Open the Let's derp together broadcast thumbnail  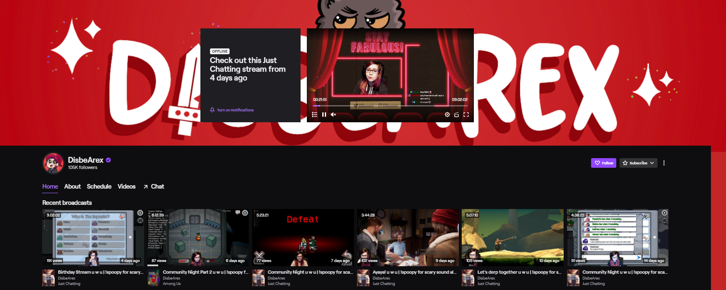pos(513,238)
